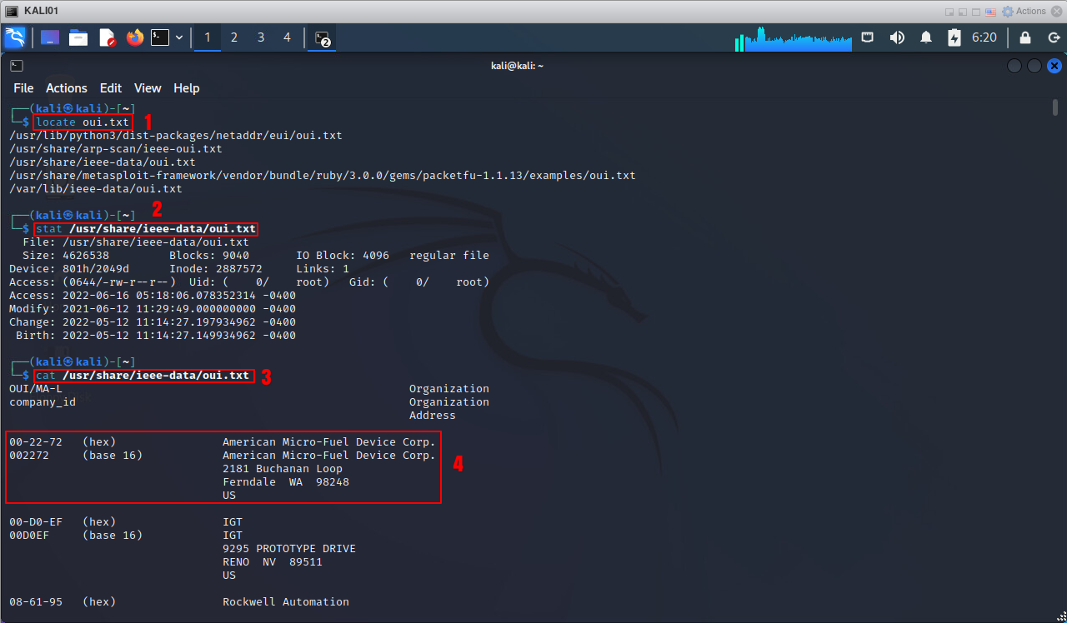Launch terminal emulator from the panel
Screen dimensions: 1067x623
160,37
